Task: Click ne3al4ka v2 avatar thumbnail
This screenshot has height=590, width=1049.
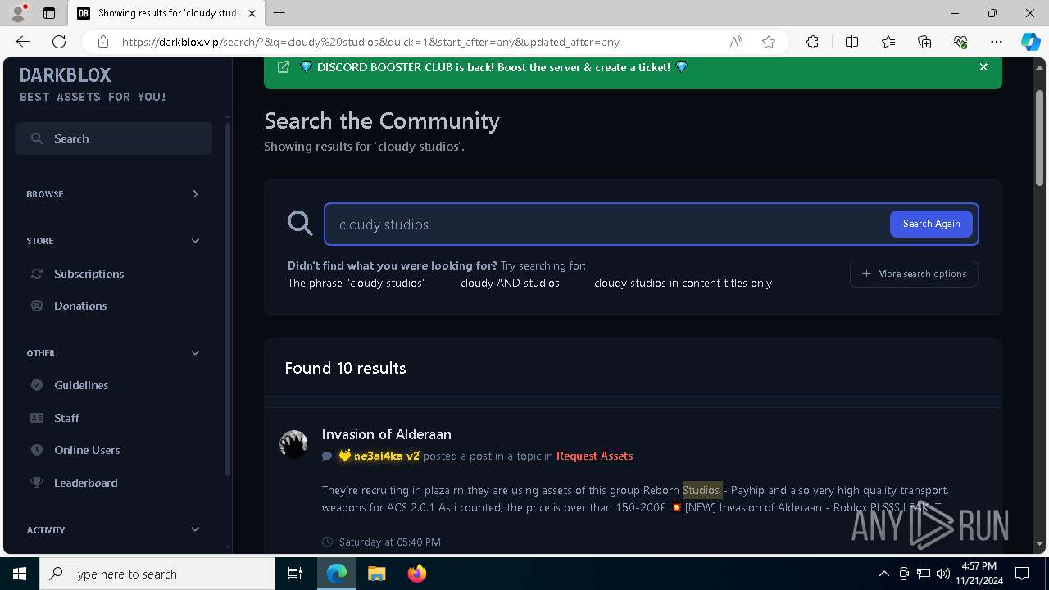Action: pyautogui.click(x=293, y=444)
